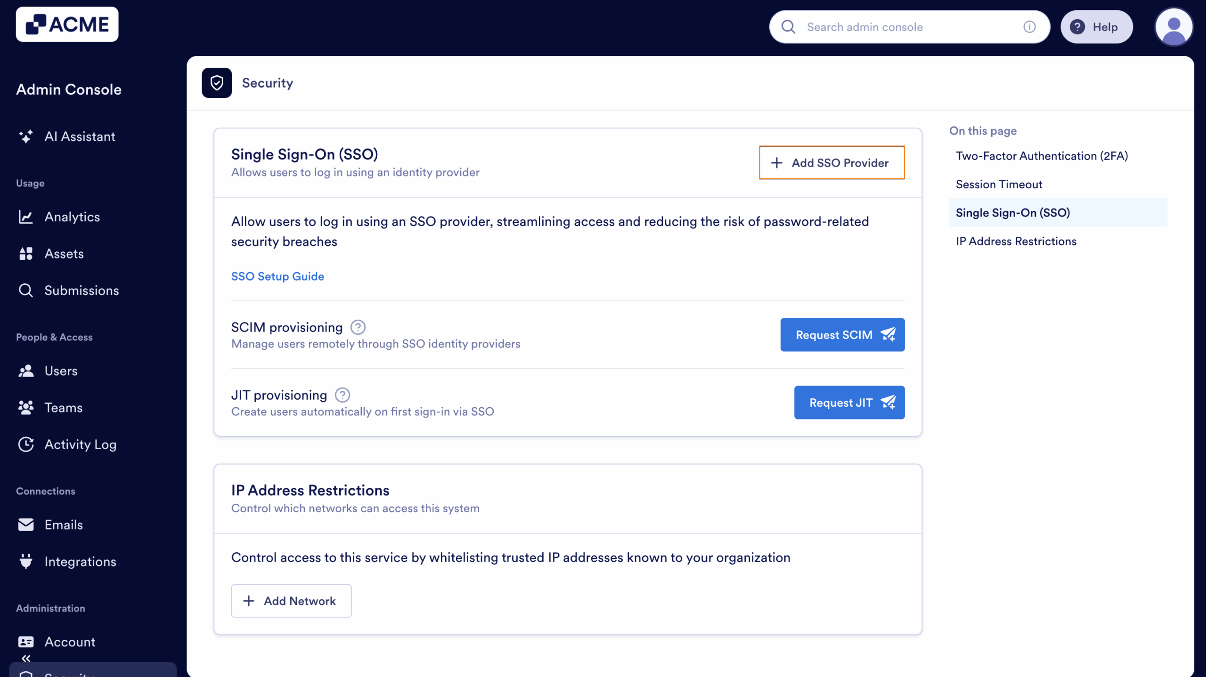Select the Integrations plug icon
Screen dimensions: 1206x677
coord(26,561)
